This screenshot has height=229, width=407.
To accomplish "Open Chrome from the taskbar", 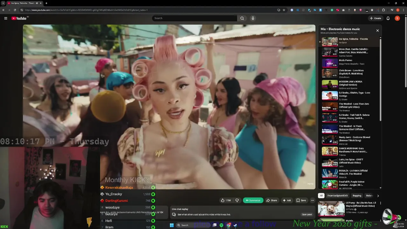I will (x=228, y=225).
